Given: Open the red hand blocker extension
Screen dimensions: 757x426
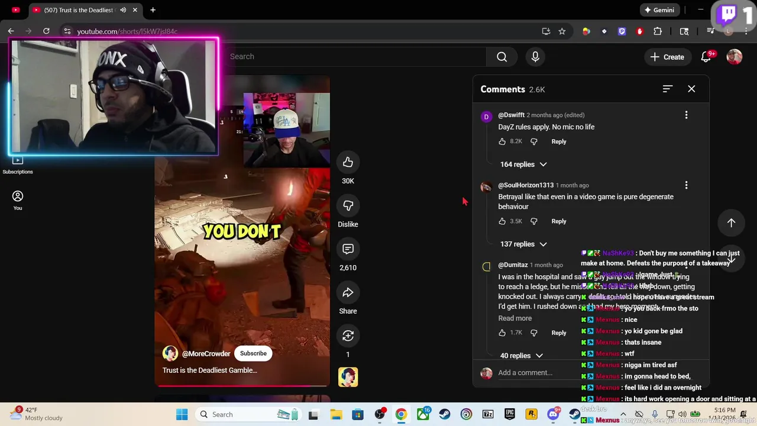Looking at the screenshot, I should coord(639,31).
